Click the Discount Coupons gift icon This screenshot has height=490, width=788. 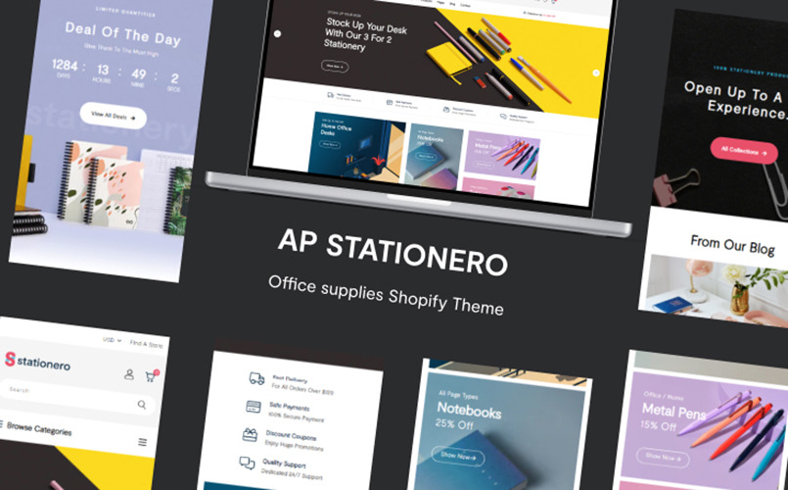pyautogui.click(x=250, y=434)
